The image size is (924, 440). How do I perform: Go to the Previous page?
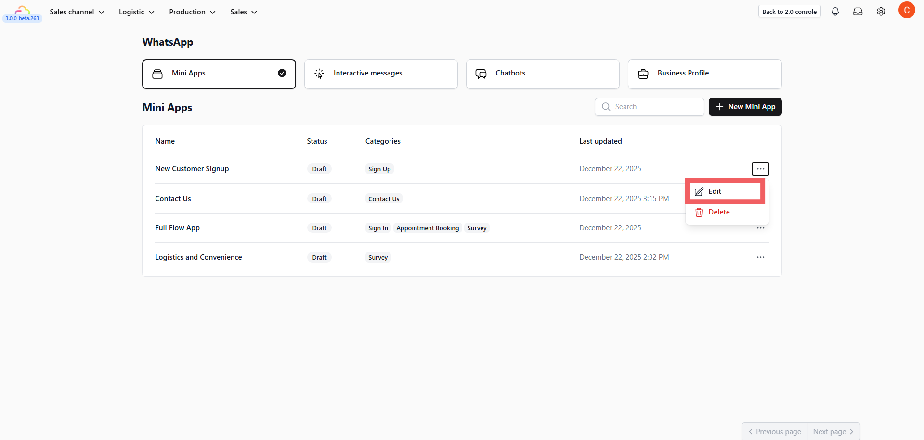[775, 432]
